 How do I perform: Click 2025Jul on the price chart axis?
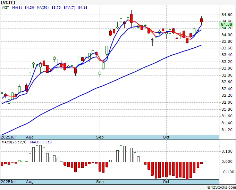(8, 137)
